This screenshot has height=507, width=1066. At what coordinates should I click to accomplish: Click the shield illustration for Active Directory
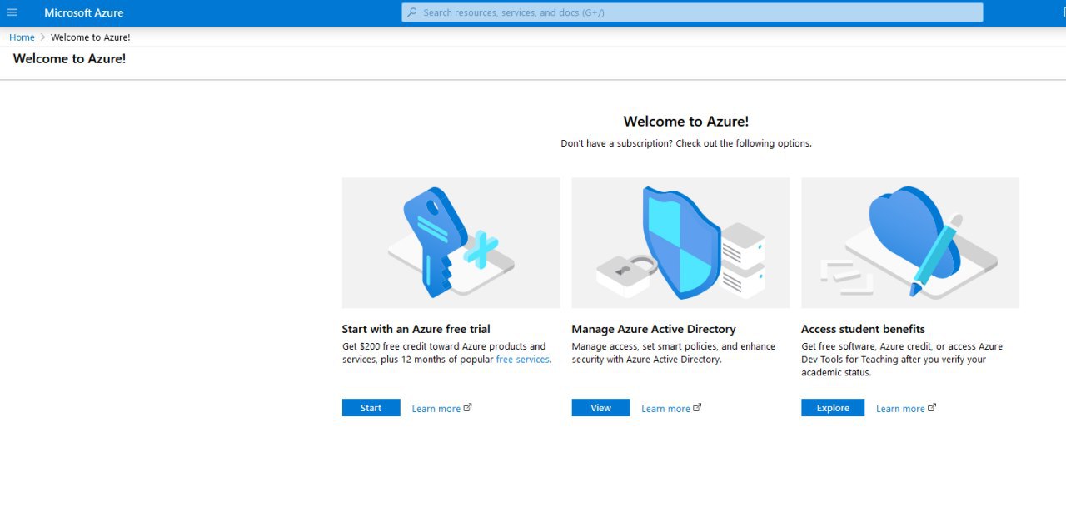680,243
